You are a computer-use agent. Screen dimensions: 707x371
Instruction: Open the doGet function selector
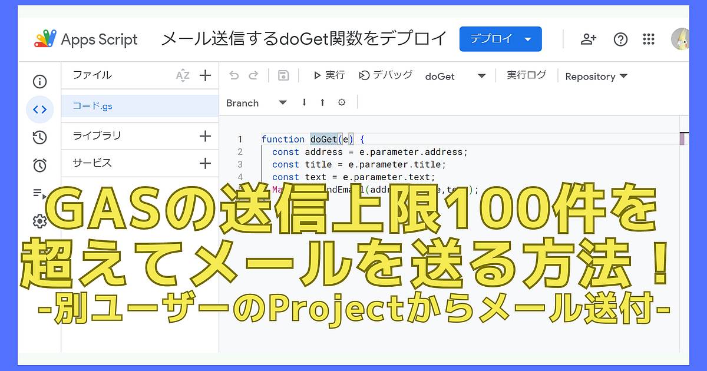pyautogui.click(x=481, y=76)
